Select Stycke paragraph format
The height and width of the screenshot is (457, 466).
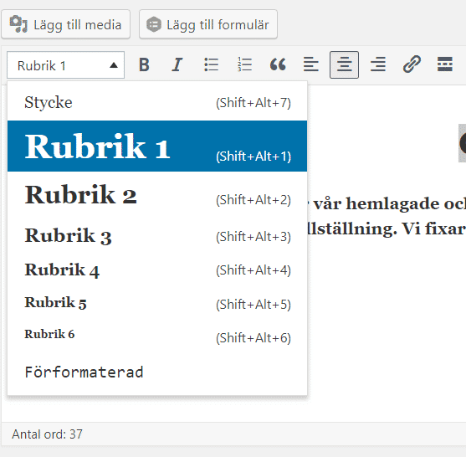(157, 103)
